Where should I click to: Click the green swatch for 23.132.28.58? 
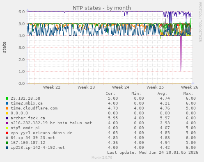coord(7,98)
